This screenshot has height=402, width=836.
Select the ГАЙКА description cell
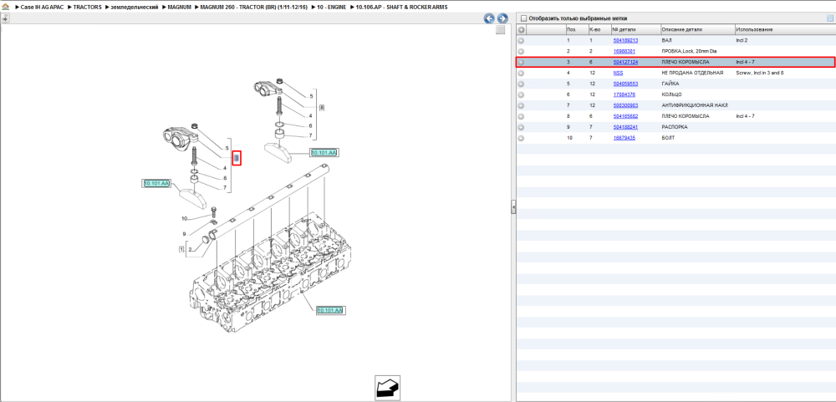[x=670, y=84]
